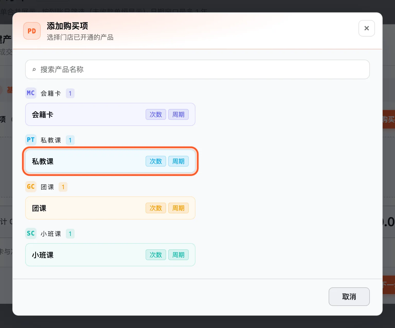Click the 私教课 category count badge
The width and height of the screenshot is (395, 328).
[70, 140]
